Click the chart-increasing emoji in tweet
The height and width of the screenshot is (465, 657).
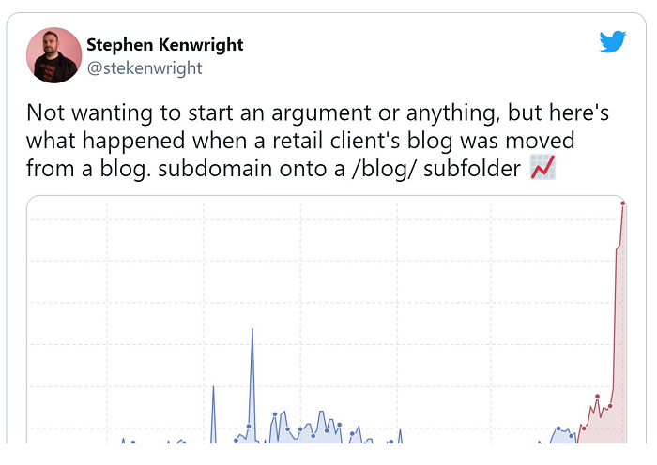point(543,167)
